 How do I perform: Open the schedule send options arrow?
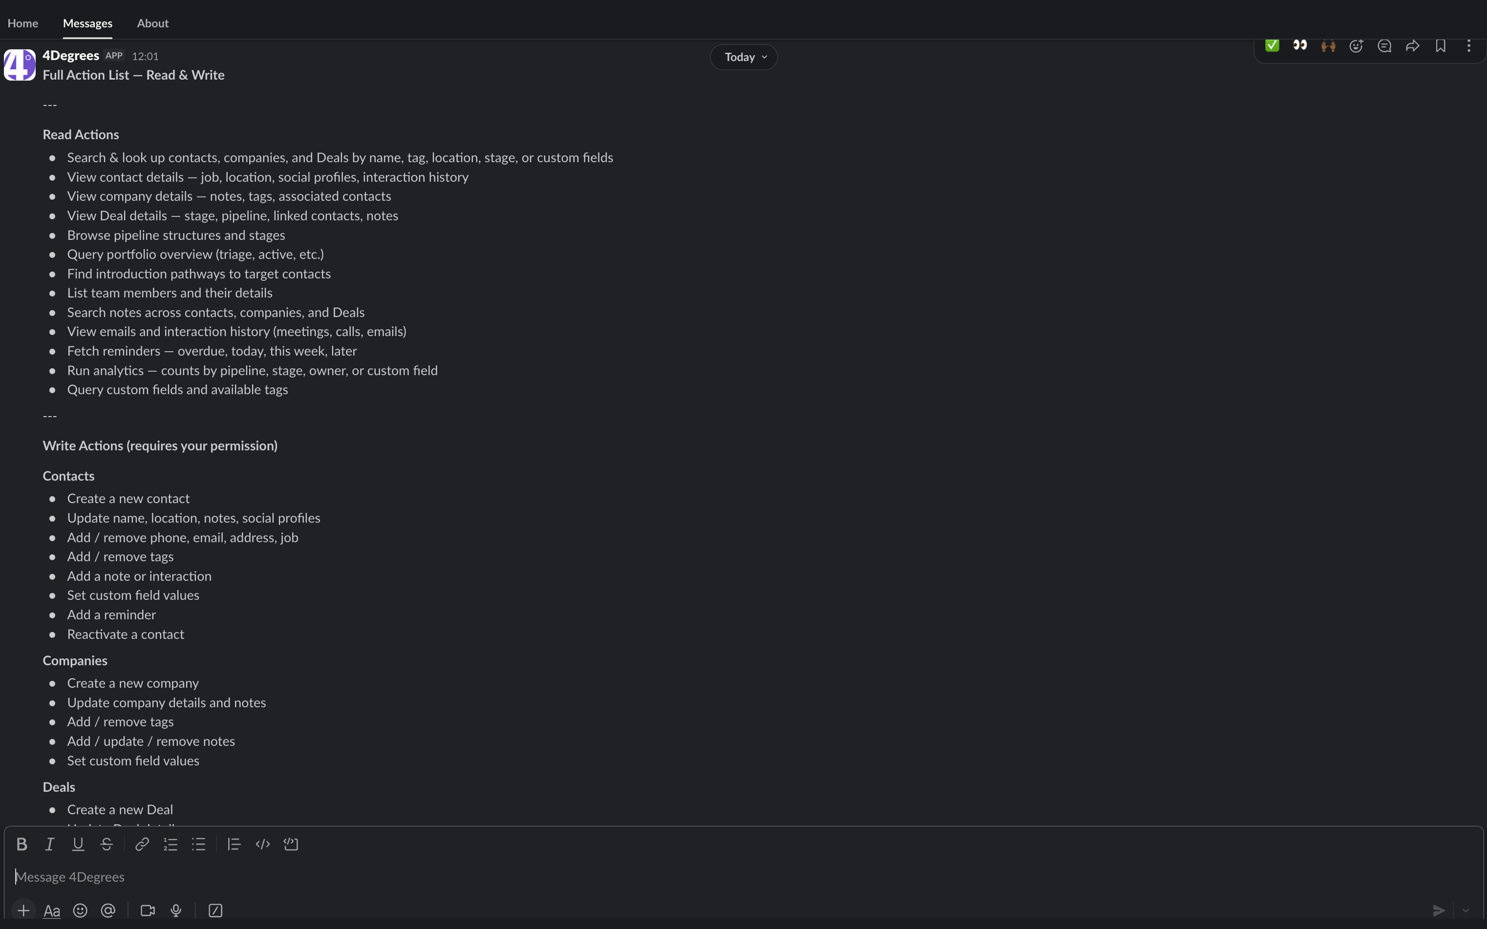1466,910
